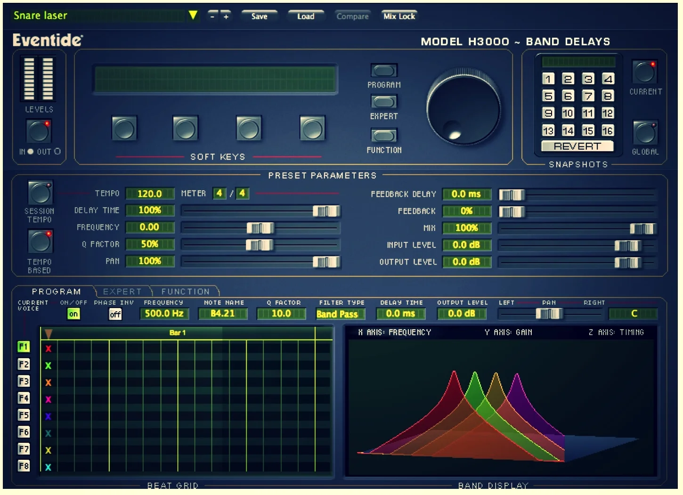Switch to the EXPERT tab
The width and height of the screenshot is (683, 495).
pyautogui.click(x=122, y=292)
